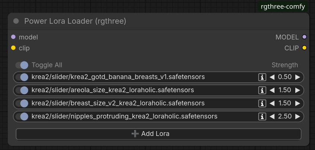Open lora chooser for breast_size_v2 filename
This screenshot has height=150, width=315.
118,103
